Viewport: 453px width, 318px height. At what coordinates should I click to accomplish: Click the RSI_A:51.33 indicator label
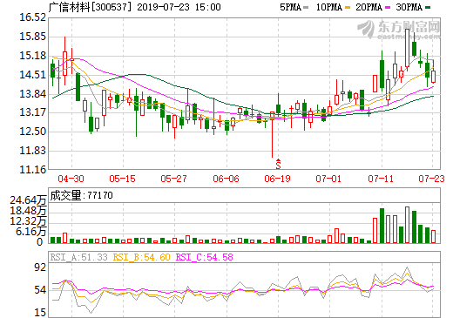(x=79, y=257)
